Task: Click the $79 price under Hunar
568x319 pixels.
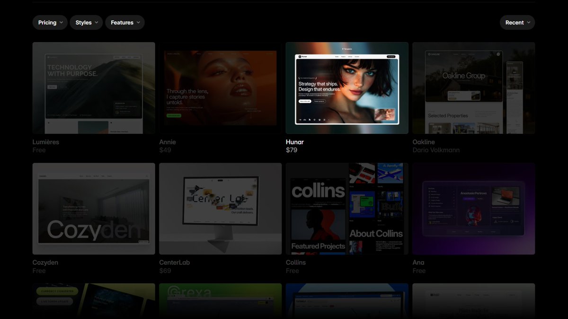Action: tap(292, 150)
